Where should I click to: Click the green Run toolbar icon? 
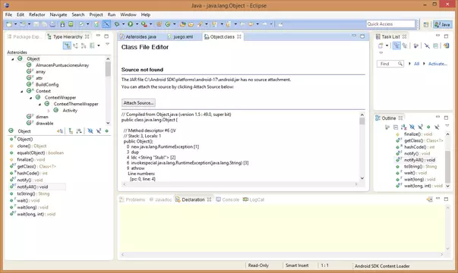(x=131, y=24)
